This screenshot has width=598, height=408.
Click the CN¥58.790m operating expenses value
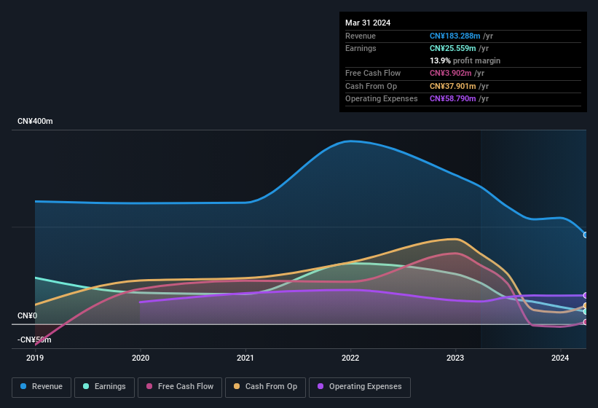click(x=453, y=99)
